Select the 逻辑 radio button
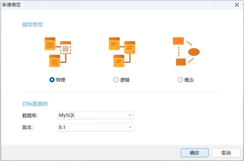Screen dimensions: 244x161 coord(116,80)
